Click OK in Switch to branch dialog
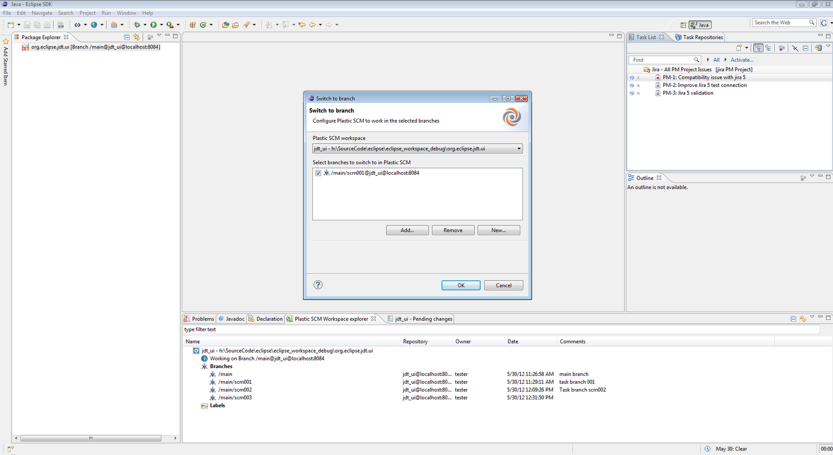833x455 pixels. [461, 285]
